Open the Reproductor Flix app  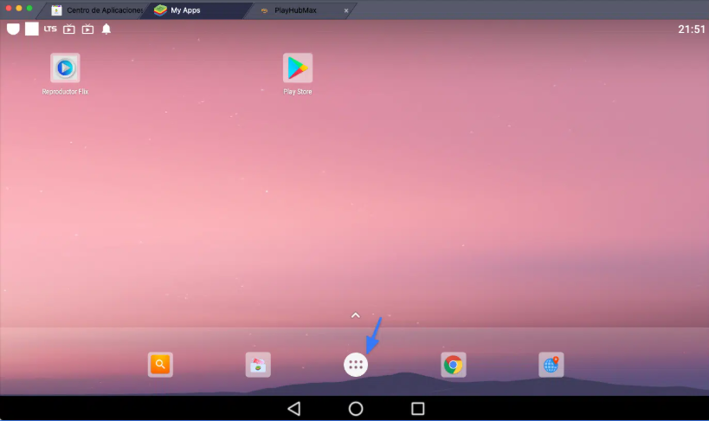point(65,68)
